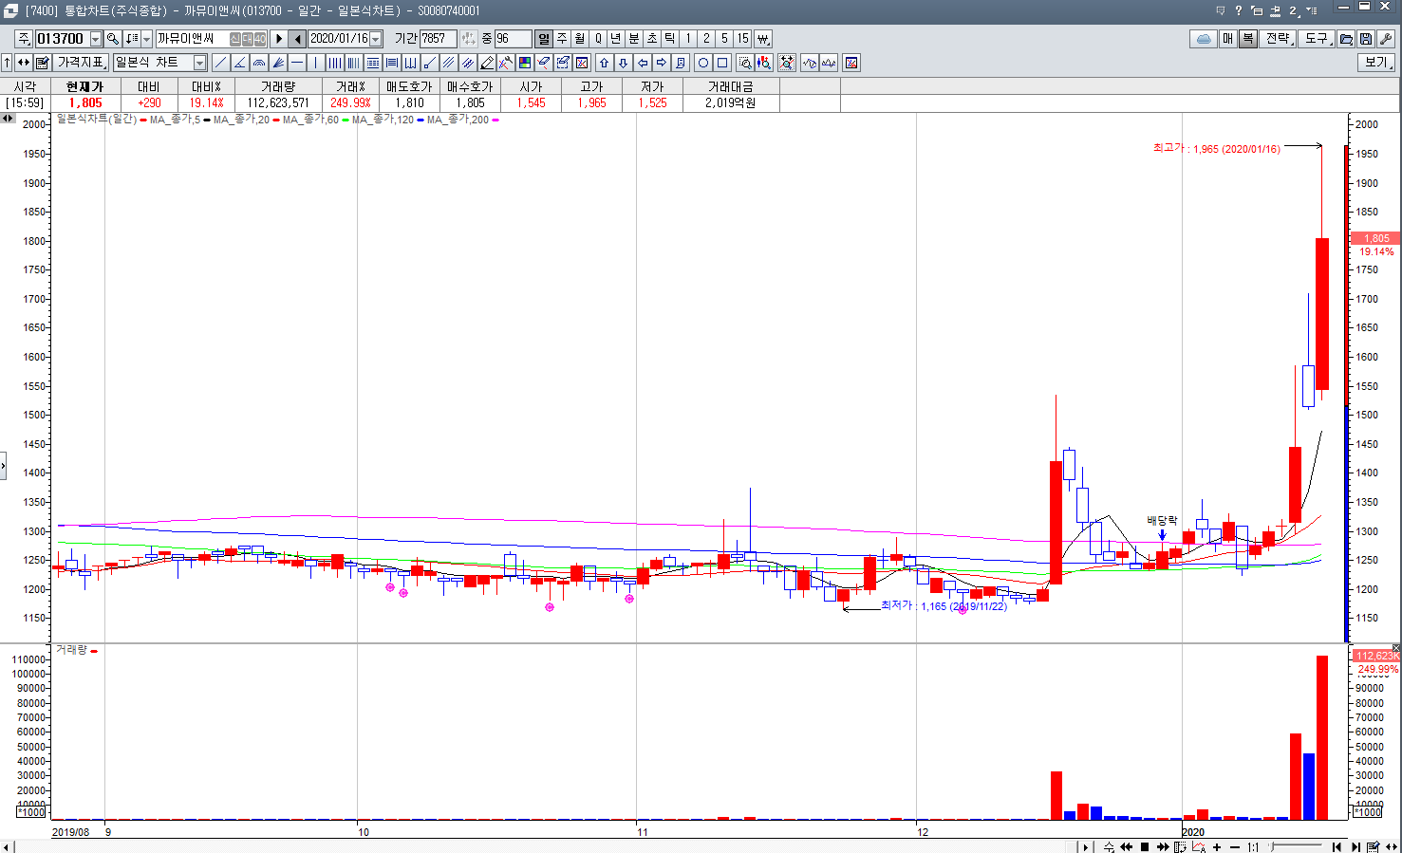
Task: Select the 1 interval button
Action: pos(688,39)
